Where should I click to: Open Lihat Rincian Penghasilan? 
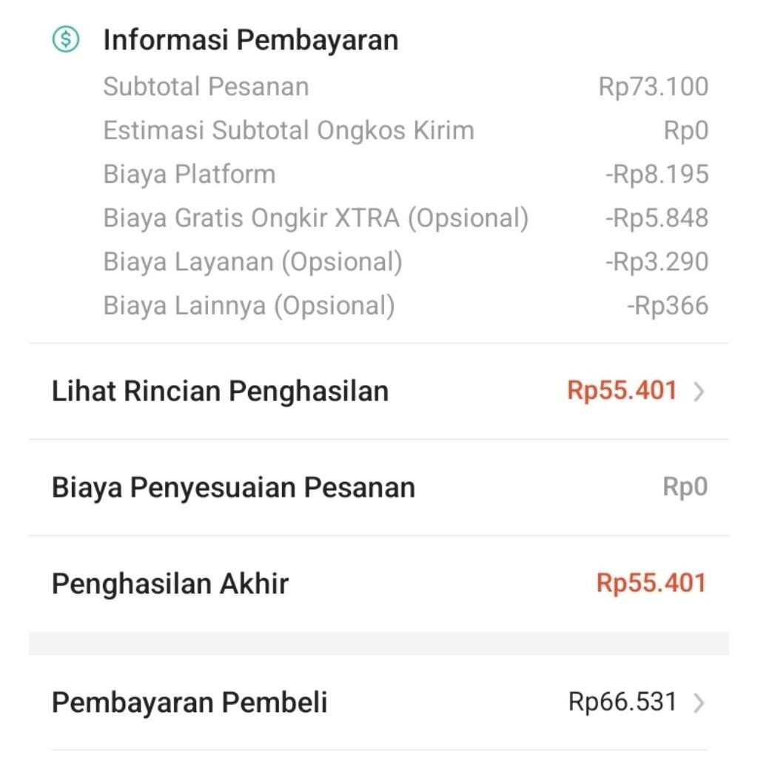pyautogui.click(x=378, y=391)
